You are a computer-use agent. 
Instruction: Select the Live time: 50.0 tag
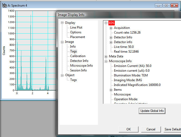point(124,47)
